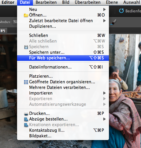Choose Automatisierungswerkzeuge menu entry

[x=63, y=104]
